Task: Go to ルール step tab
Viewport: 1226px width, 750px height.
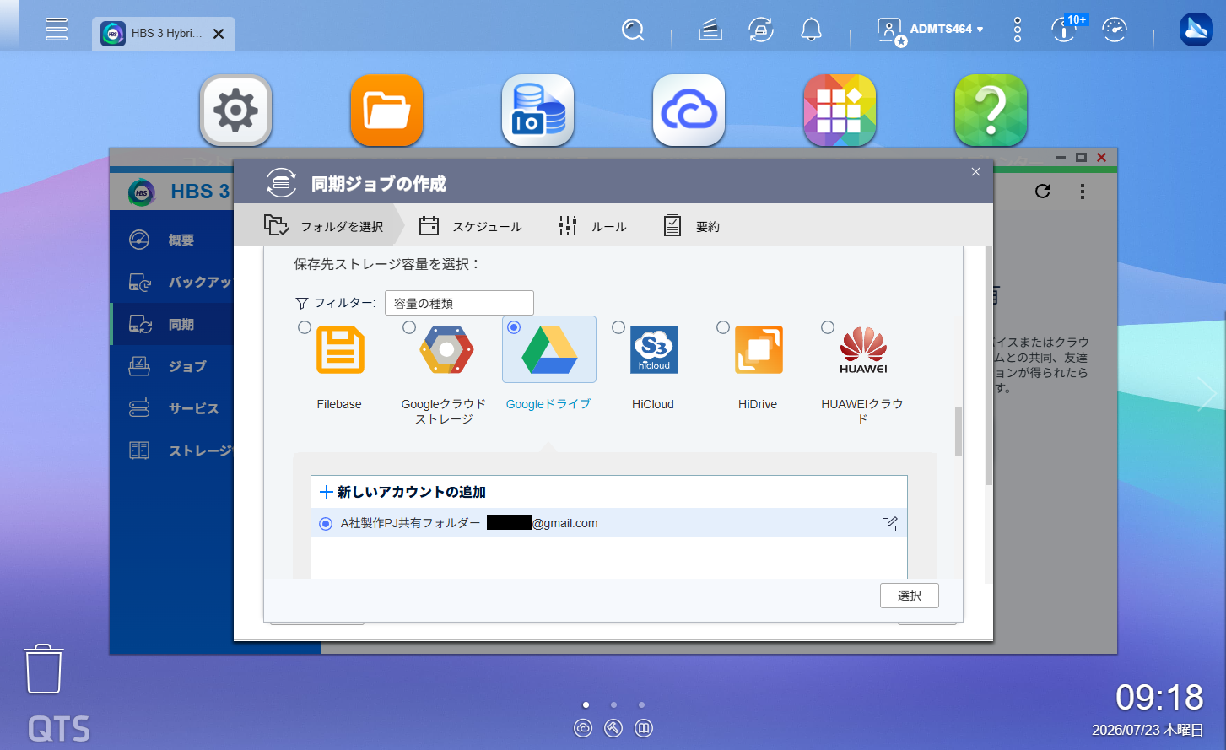Action: 591,226
